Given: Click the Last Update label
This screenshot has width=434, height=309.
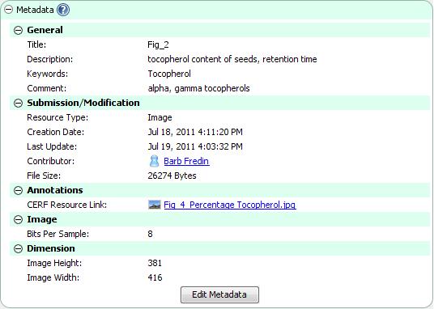Looking at the screenshot, I should coord(52,146).
